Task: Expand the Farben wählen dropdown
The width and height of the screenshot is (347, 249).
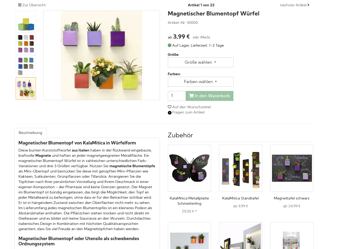Action: pos(200,82)
